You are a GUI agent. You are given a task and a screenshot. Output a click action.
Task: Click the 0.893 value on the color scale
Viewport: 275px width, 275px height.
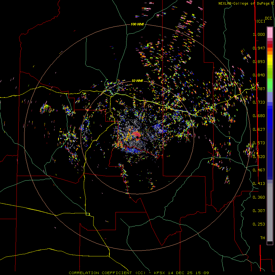point(259,61)
